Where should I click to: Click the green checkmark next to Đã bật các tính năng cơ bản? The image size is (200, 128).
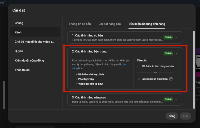point(139,66)
